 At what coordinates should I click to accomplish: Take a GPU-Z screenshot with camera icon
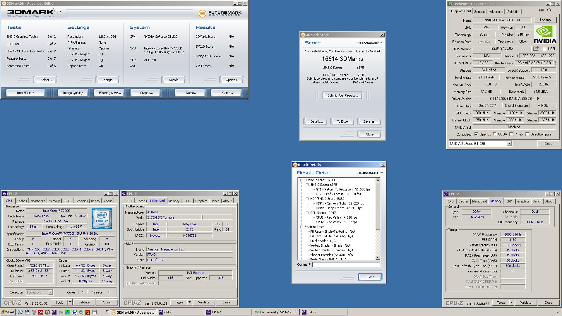pyautogui.click(x=541, y=10)
